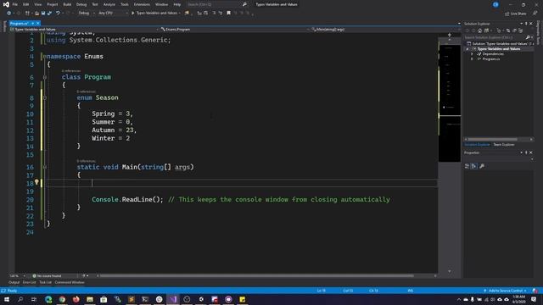Click the No issues found indicator
The image size is (543, 305).
(x=47, y=276)
